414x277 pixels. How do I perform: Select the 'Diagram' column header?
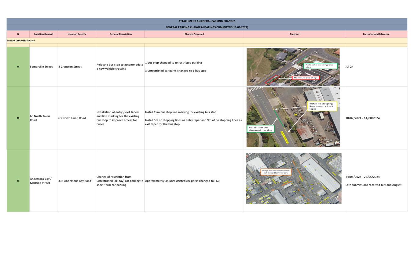pos(294,34)
